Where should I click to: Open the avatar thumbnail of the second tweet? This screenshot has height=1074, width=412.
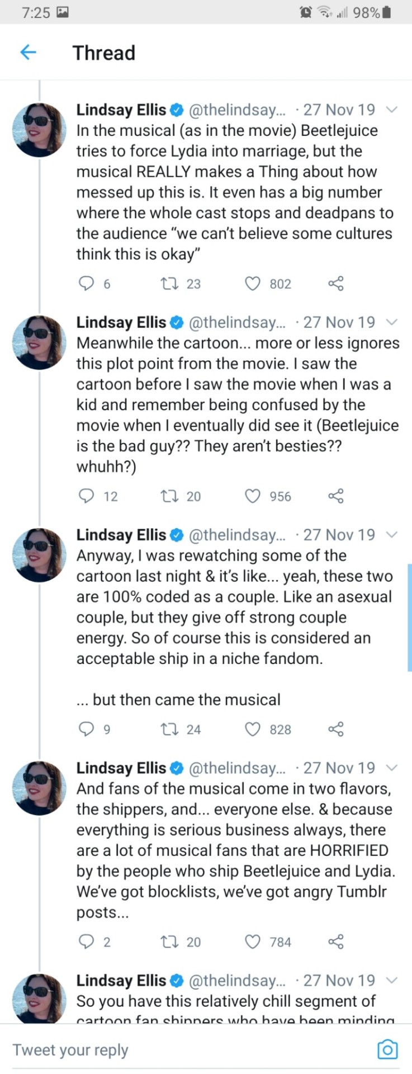click(x=39, y=342)
